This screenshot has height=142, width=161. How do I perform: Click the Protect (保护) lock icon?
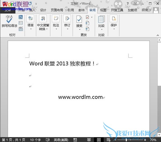coord(114,18)
